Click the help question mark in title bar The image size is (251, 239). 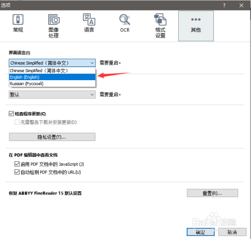[224, 6]
